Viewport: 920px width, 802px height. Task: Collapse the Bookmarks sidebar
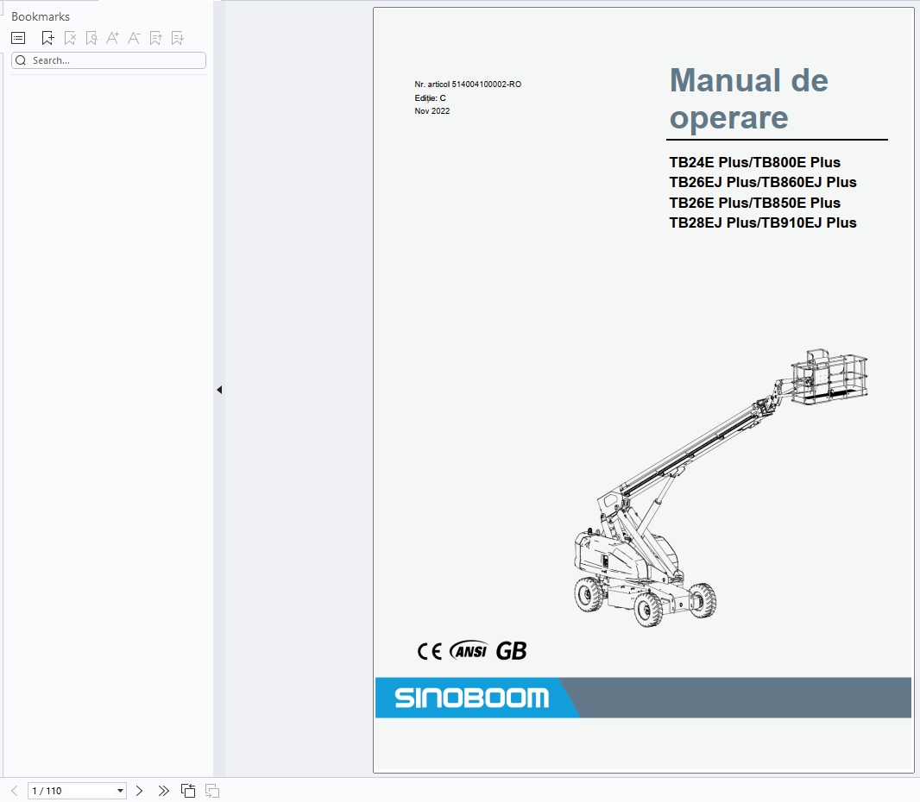pyautogui.click(x=218, y=390)
